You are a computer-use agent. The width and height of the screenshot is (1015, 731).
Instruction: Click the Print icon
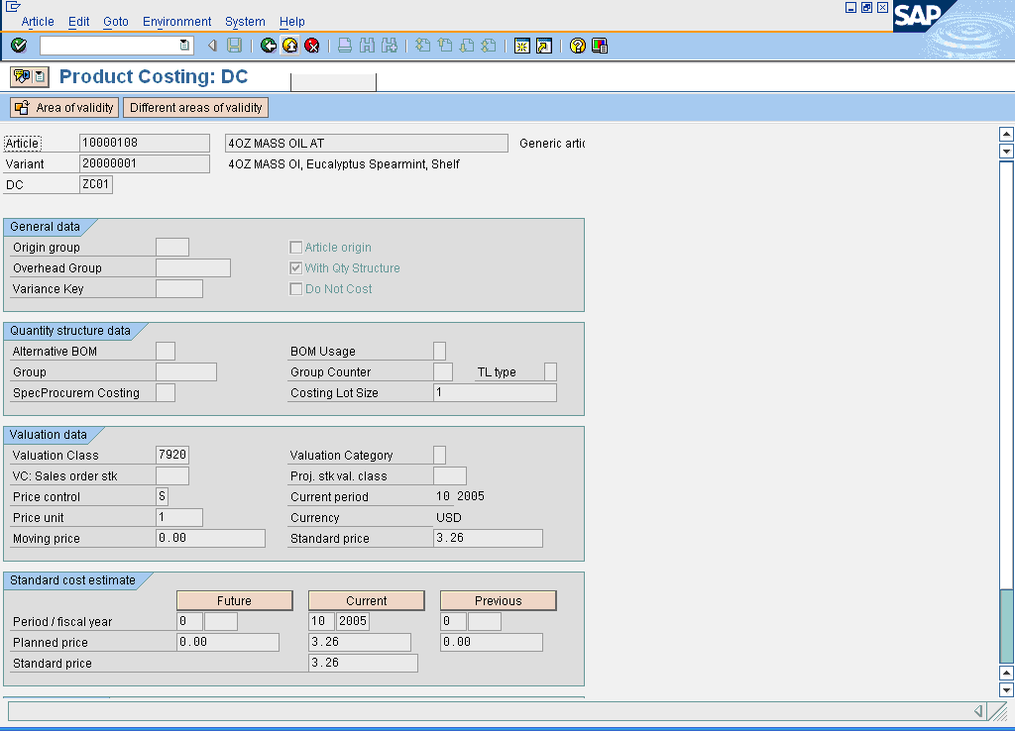(345, 46)
